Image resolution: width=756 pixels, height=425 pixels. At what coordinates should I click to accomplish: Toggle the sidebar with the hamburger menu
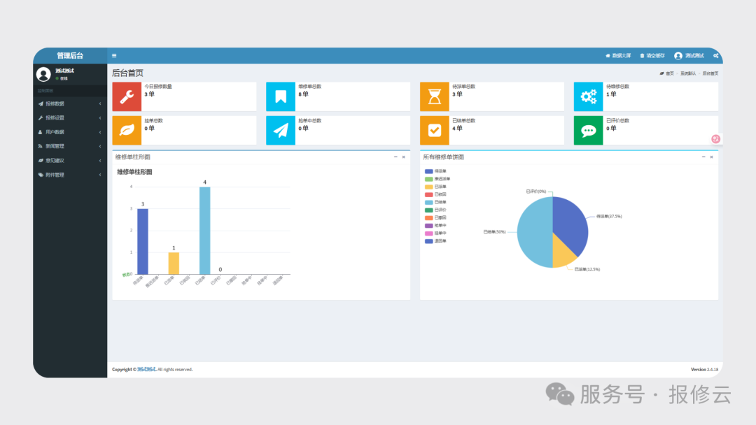click(x=114, y=56)
